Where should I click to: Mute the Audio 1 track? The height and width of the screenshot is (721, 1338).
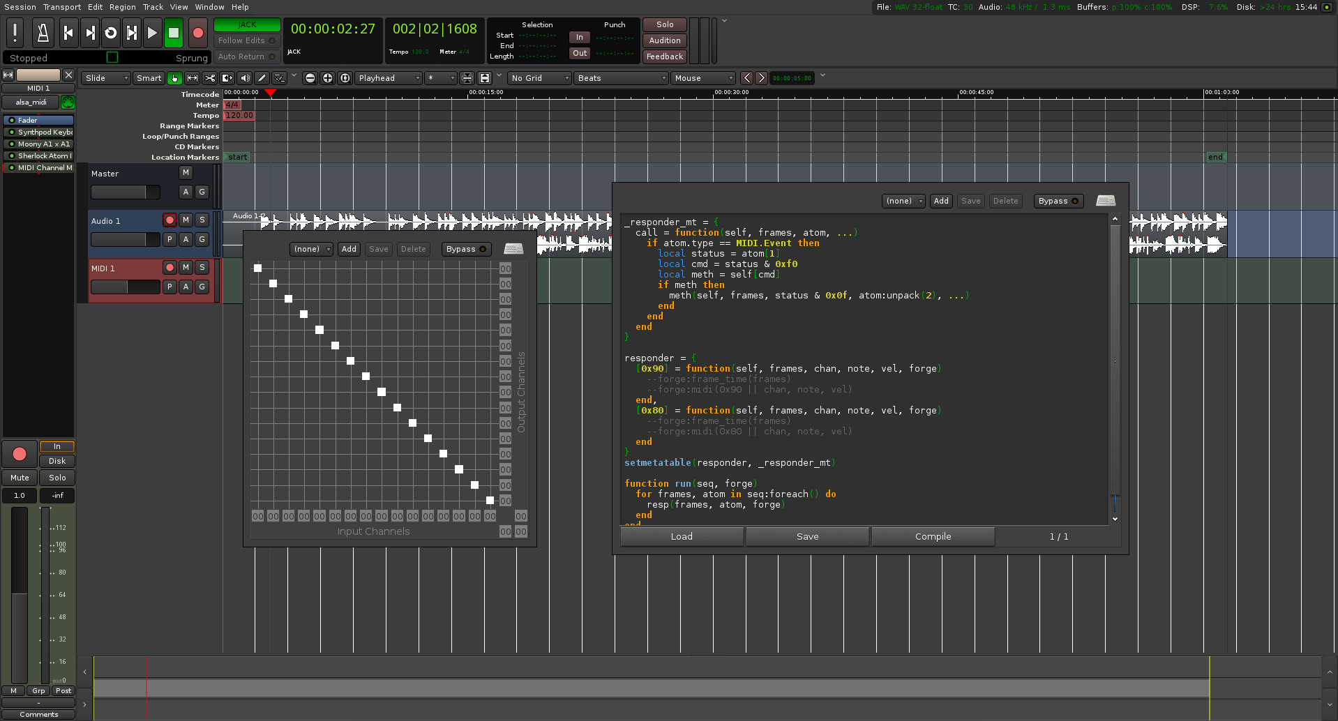(x=186, y=220)
